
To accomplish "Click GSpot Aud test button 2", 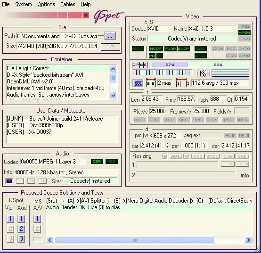I will point(21,229).
